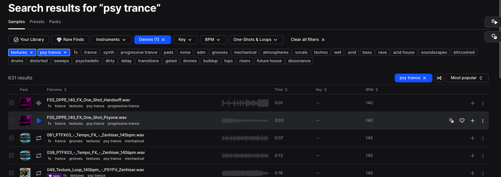
Task: Play the FSS_DPPE_140_FX_One_Shot_Psyone sample
Action: click(39, 121)
